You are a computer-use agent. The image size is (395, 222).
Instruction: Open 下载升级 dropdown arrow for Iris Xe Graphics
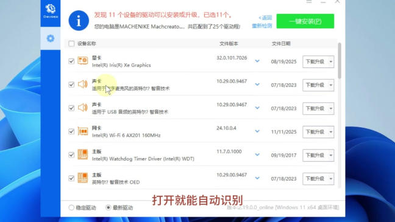(331, 61)
